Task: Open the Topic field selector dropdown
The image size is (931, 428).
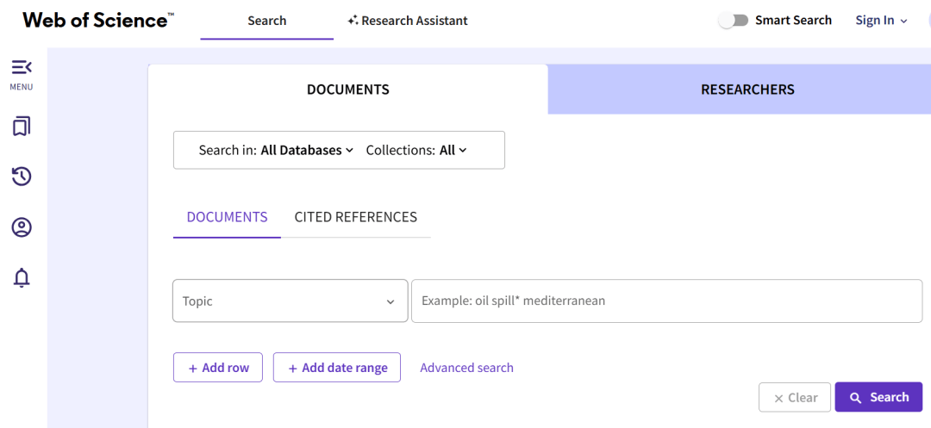Action: (x=290, y=301)
